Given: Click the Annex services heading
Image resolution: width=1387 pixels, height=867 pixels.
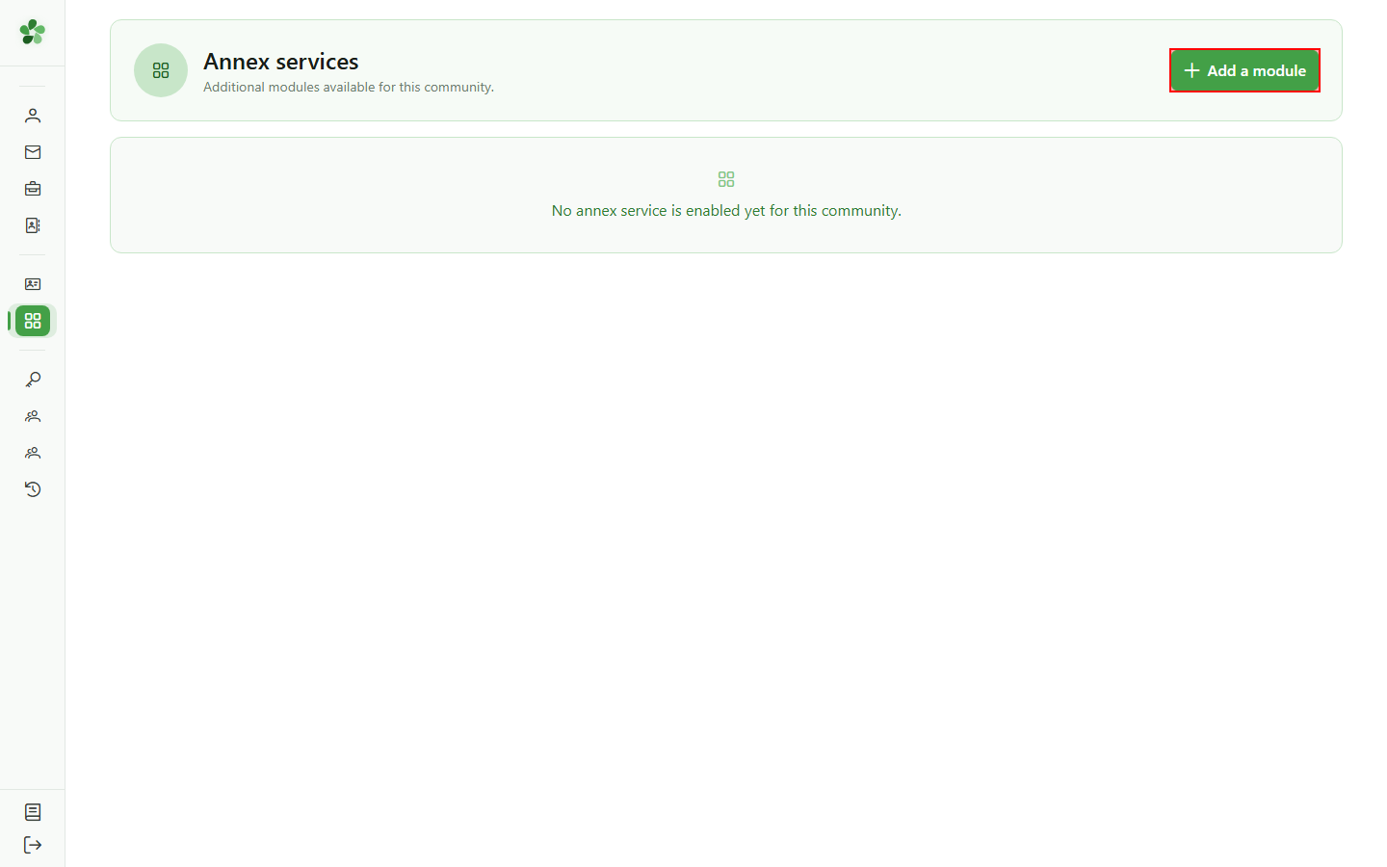Looking at the screenshot, I should (x=281, y=62).
